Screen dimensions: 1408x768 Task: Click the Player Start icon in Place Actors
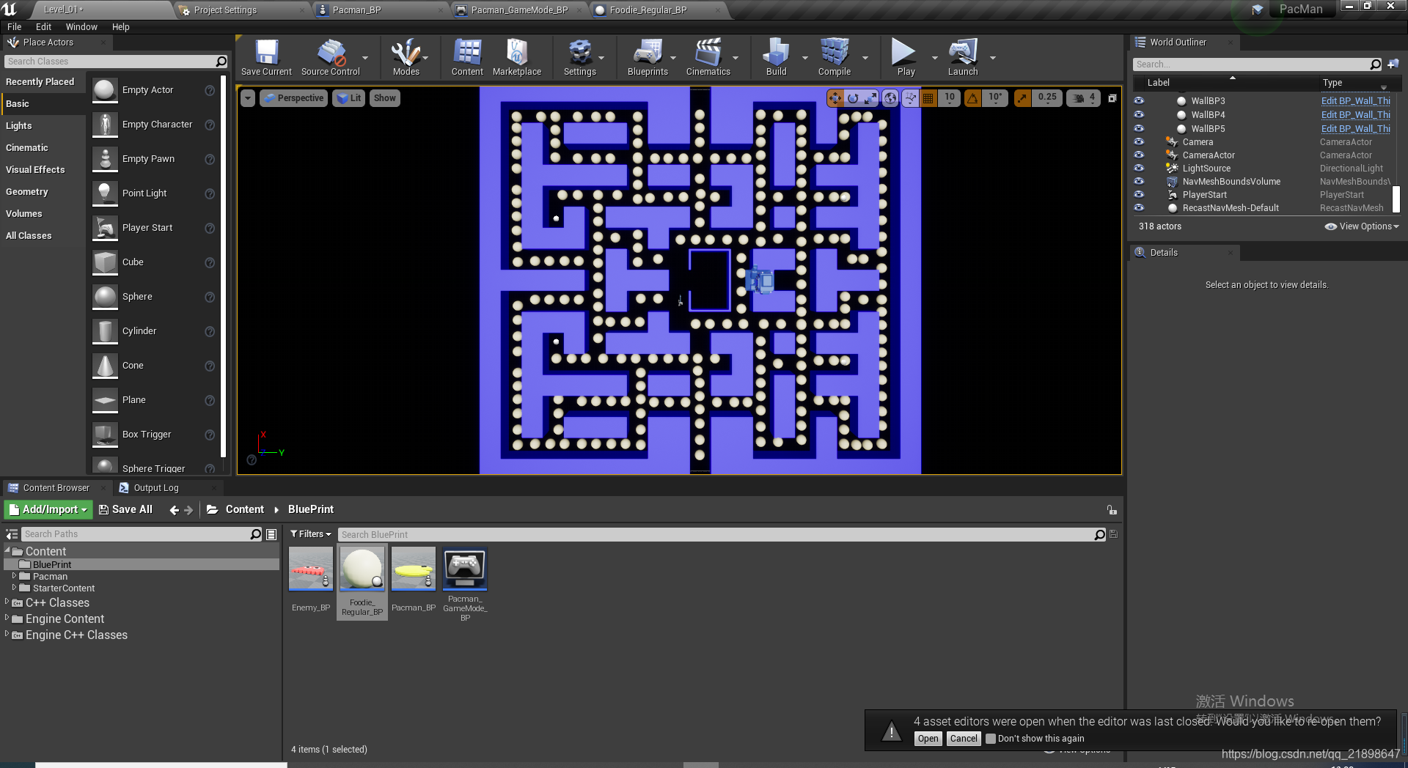[105, 228]
